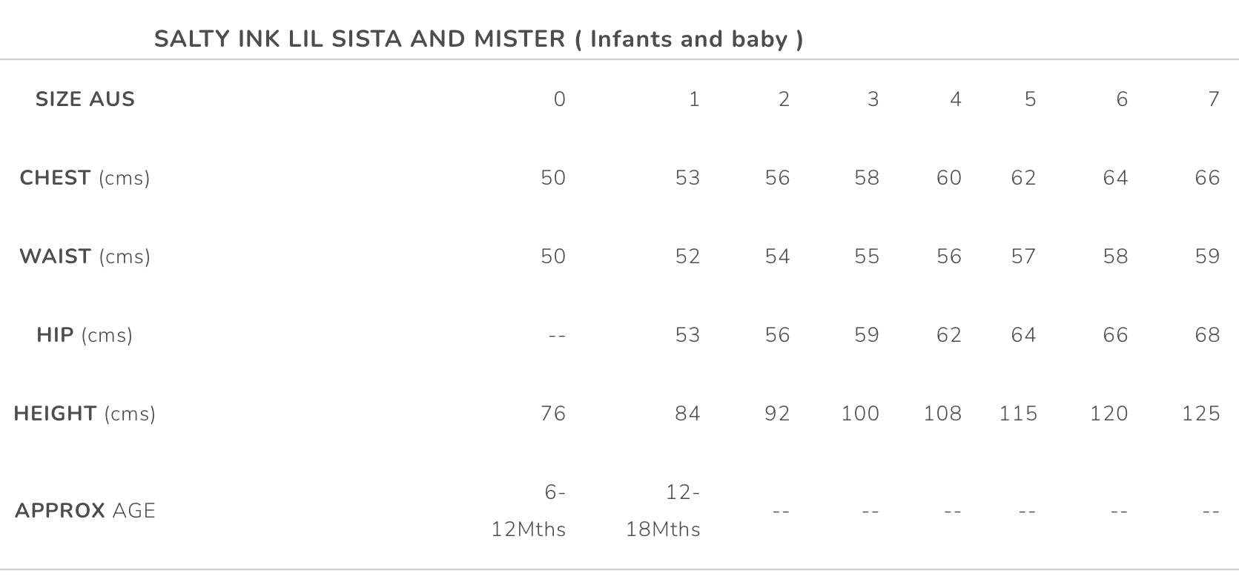Select the WAIST (cms) row label
Screen dimensions: 1239x585
click(85, 257)
